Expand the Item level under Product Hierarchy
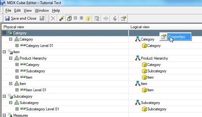This screenshot has height=117, width=202. [x=17, y=77]
